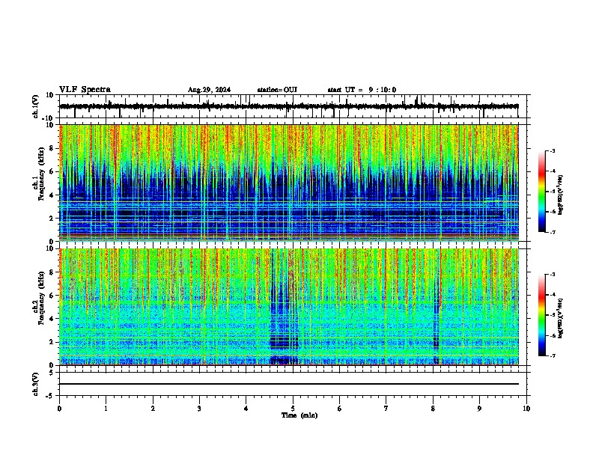Image resolution: width=593 pixels, height=458 pixels.
Task: Click the log(PSD) label next to upper color bar
Action: (x=560, y=195)
